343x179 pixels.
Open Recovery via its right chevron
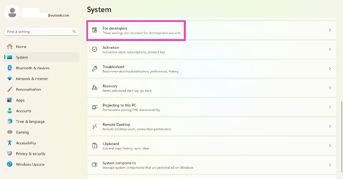pos(330,88)
